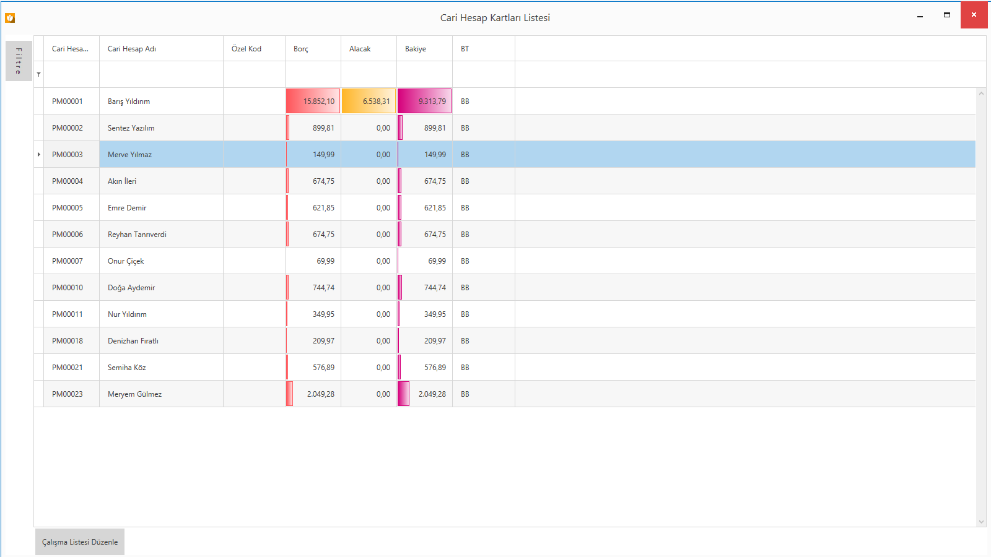Viewport: 991px width, 557px height.
Task: Click account code PM00010
Action: pyautogui.click(x=68, y=288)
